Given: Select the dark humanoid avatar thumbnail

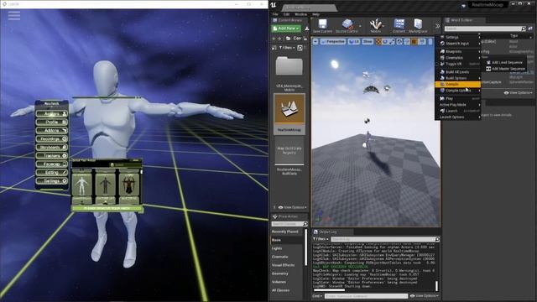Looking at the screenshot, I should coord(106,185).
